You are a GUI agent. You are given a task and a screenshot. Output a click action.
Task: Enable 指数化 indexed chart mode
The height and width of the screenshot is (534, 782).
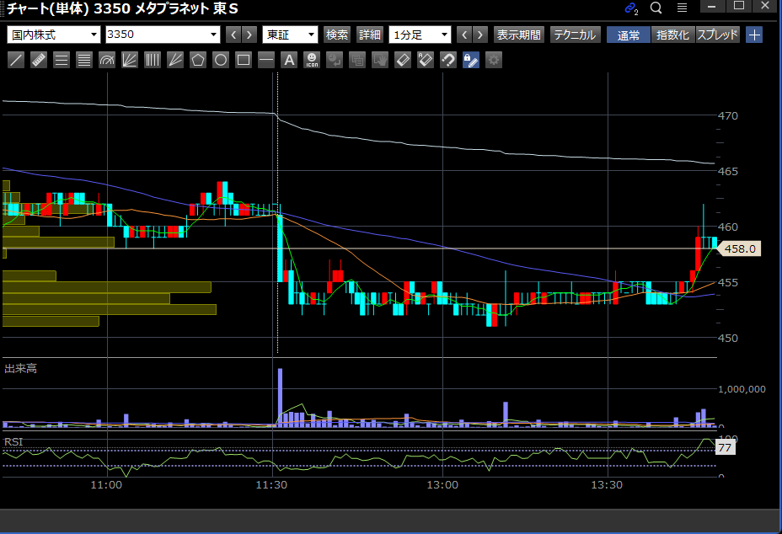pos(672,35)
